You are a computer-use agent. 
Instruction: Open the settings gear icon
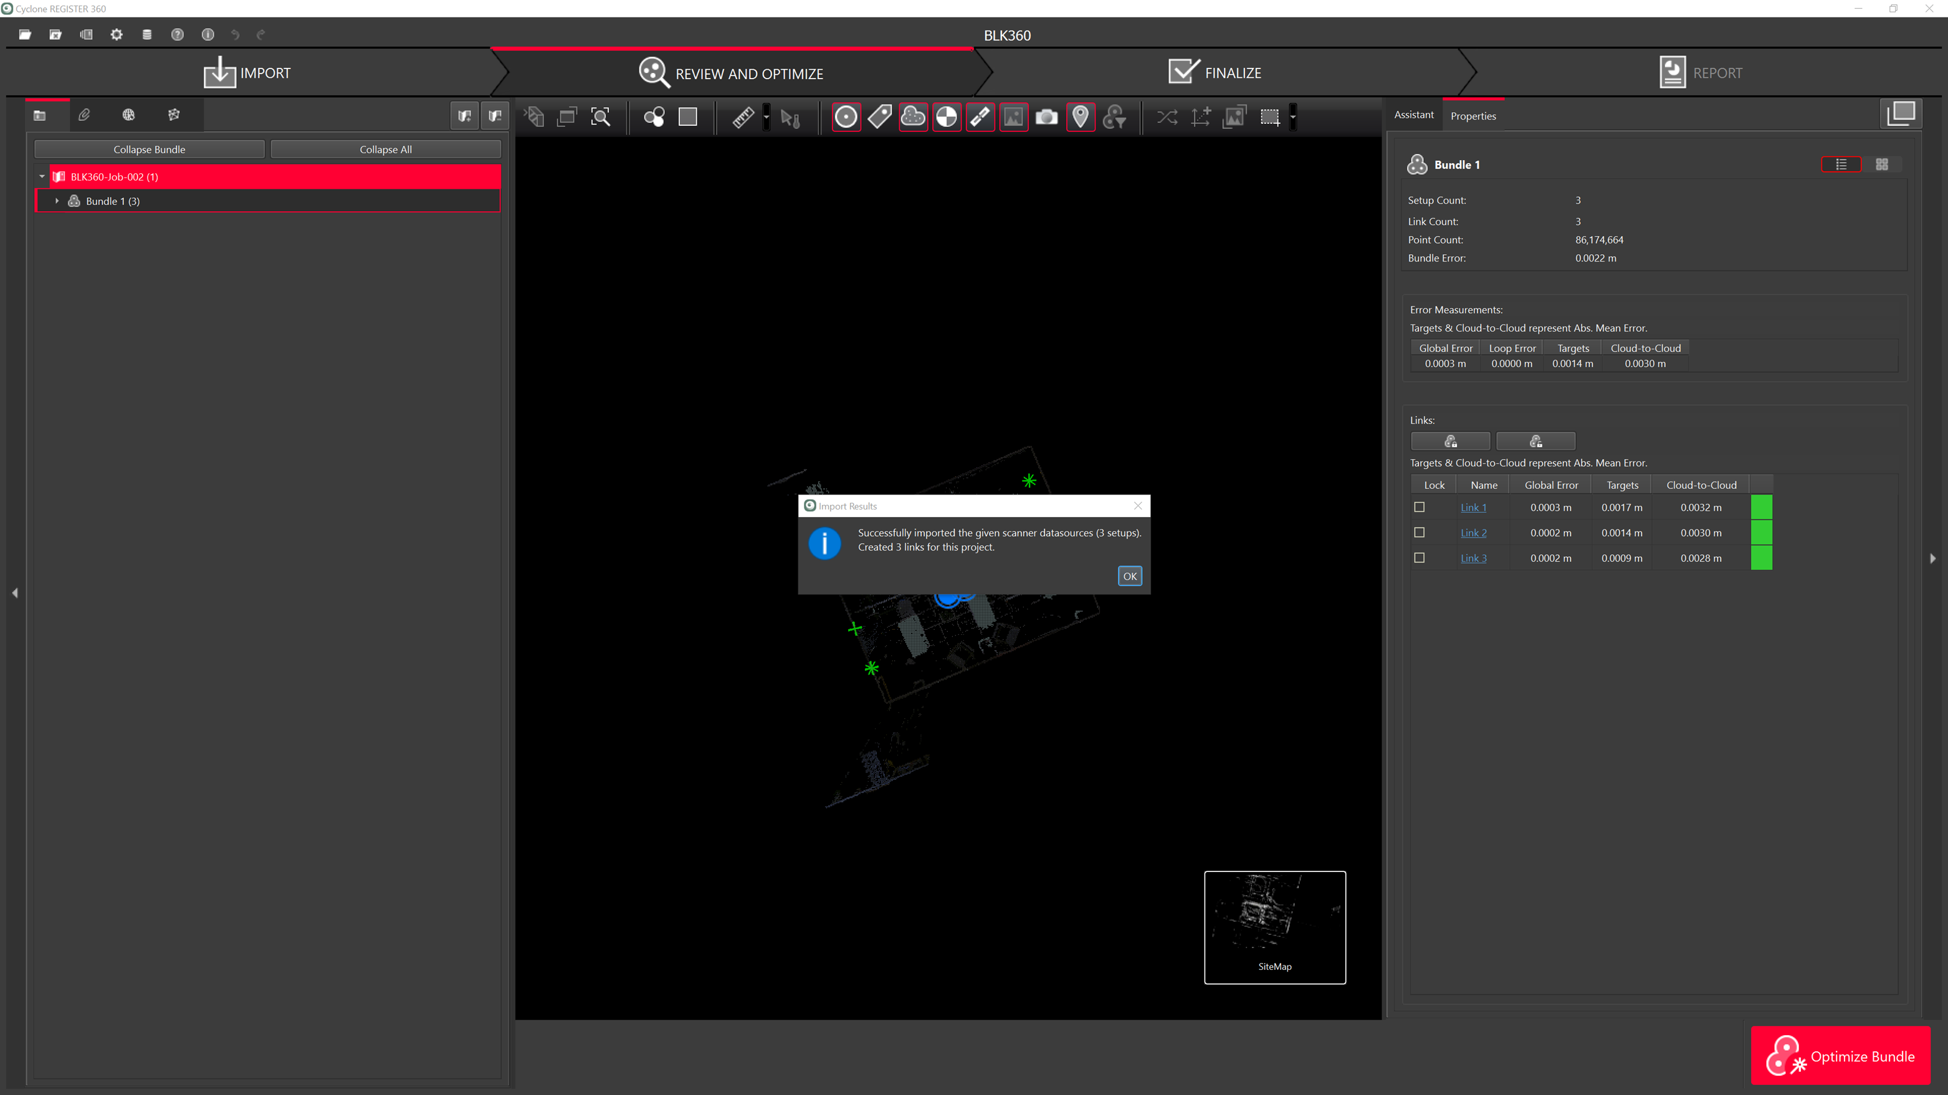point(117,35)
